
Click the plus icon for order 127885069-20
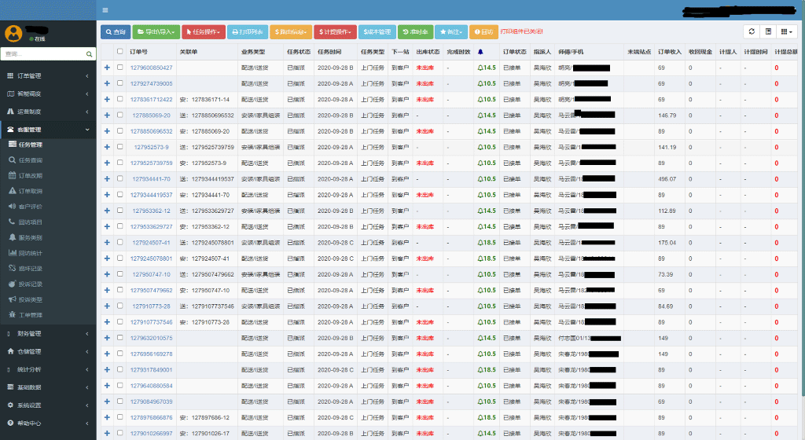tap(107, 115)
